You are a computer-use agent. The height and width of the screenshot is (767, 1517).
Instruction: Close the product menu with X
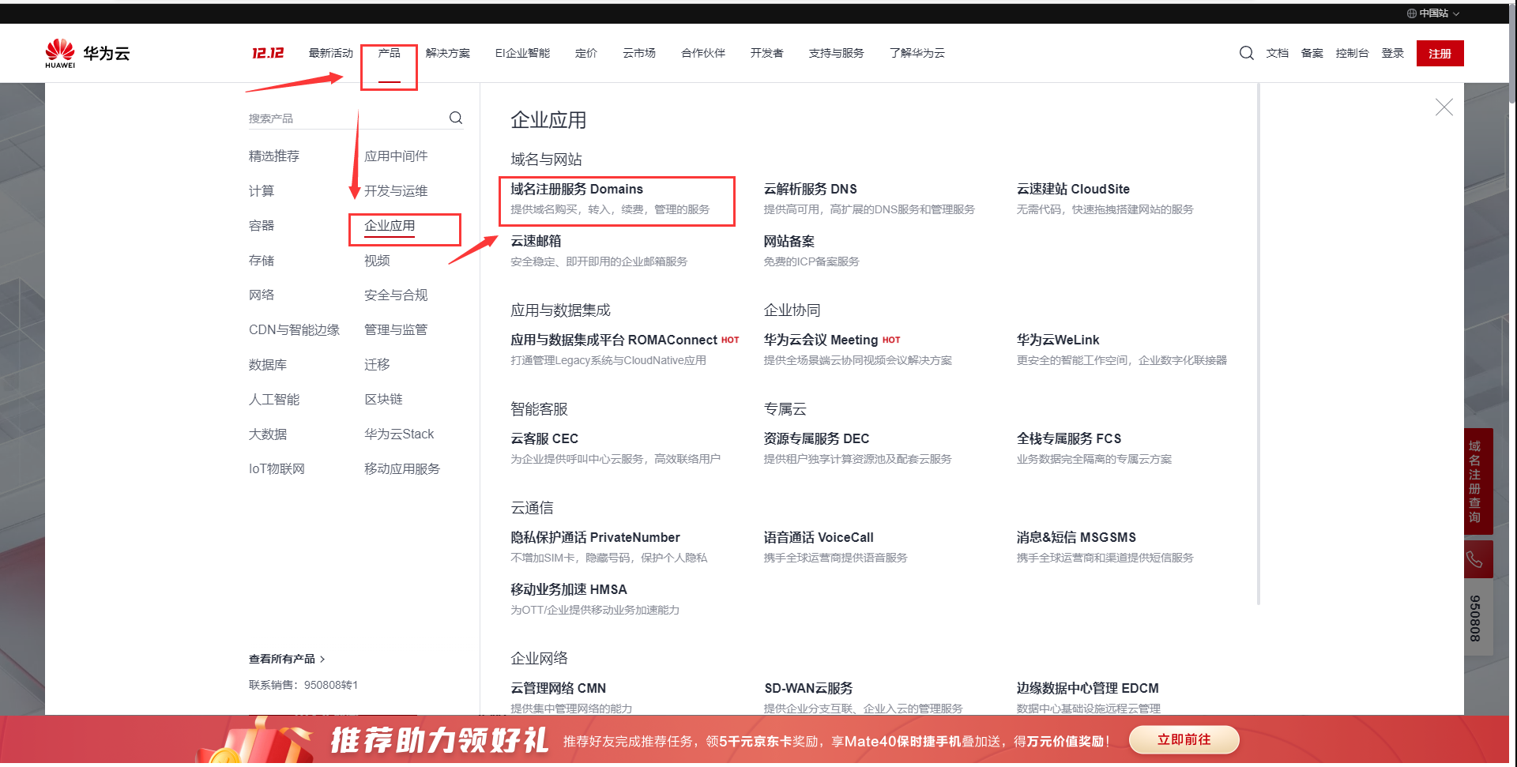tap(1444, 107)
